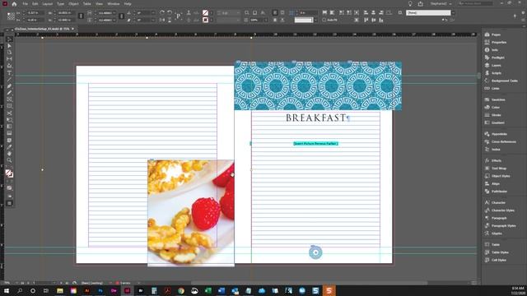Select the breakfast food photo on the page

click(191, 213)
